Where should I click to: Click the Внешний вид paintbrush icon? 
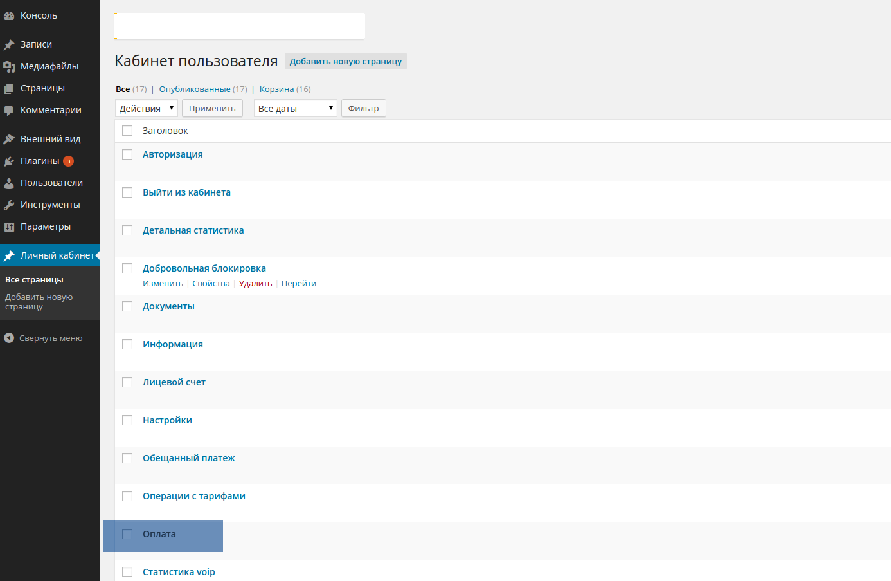[x=9, y=140]
